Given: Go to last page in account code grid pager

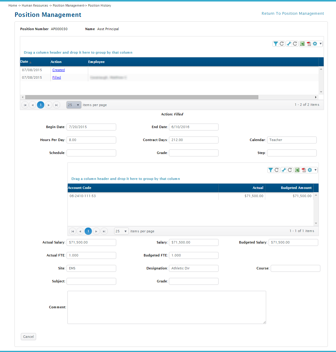Looking at the screenshot, I should (104, 231).
